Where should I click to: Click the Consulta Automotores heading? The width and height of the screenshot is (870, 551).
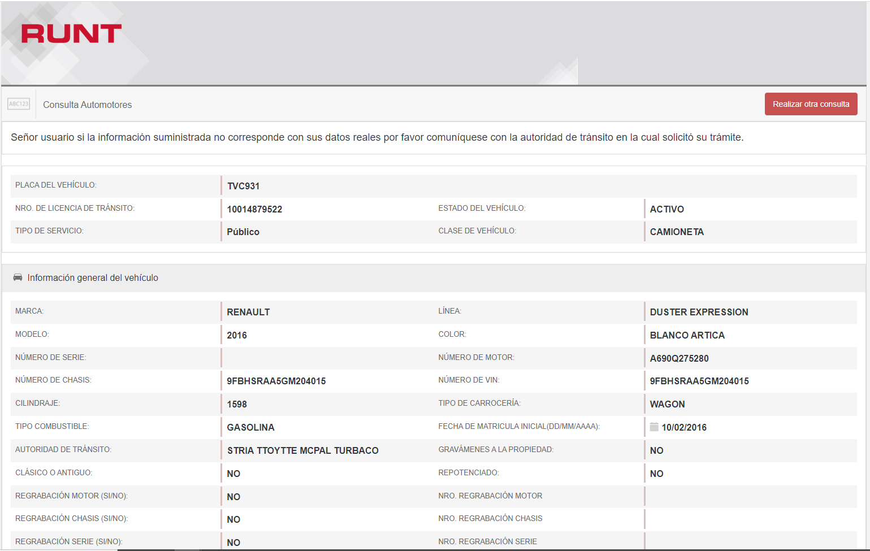[x=87, y=105]
